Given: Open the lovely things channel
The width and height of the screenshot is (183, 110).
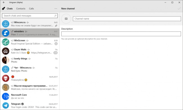Looking at the screenshot, I should pyautogui.click(x=30, y=60).
